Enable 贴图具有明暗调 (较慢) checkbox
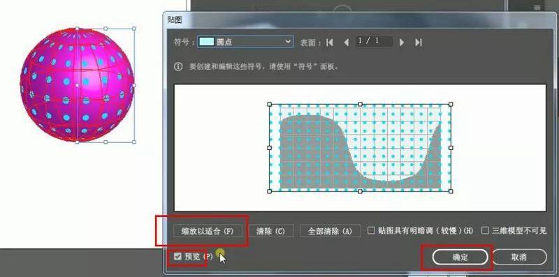The image size is (559, 277). point(371,230)
